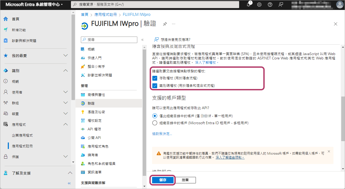Image resolution: width=345 pixels, height=189 pixels.
Task: Collapse the resource menu beside search box
Action: (142, 40)
